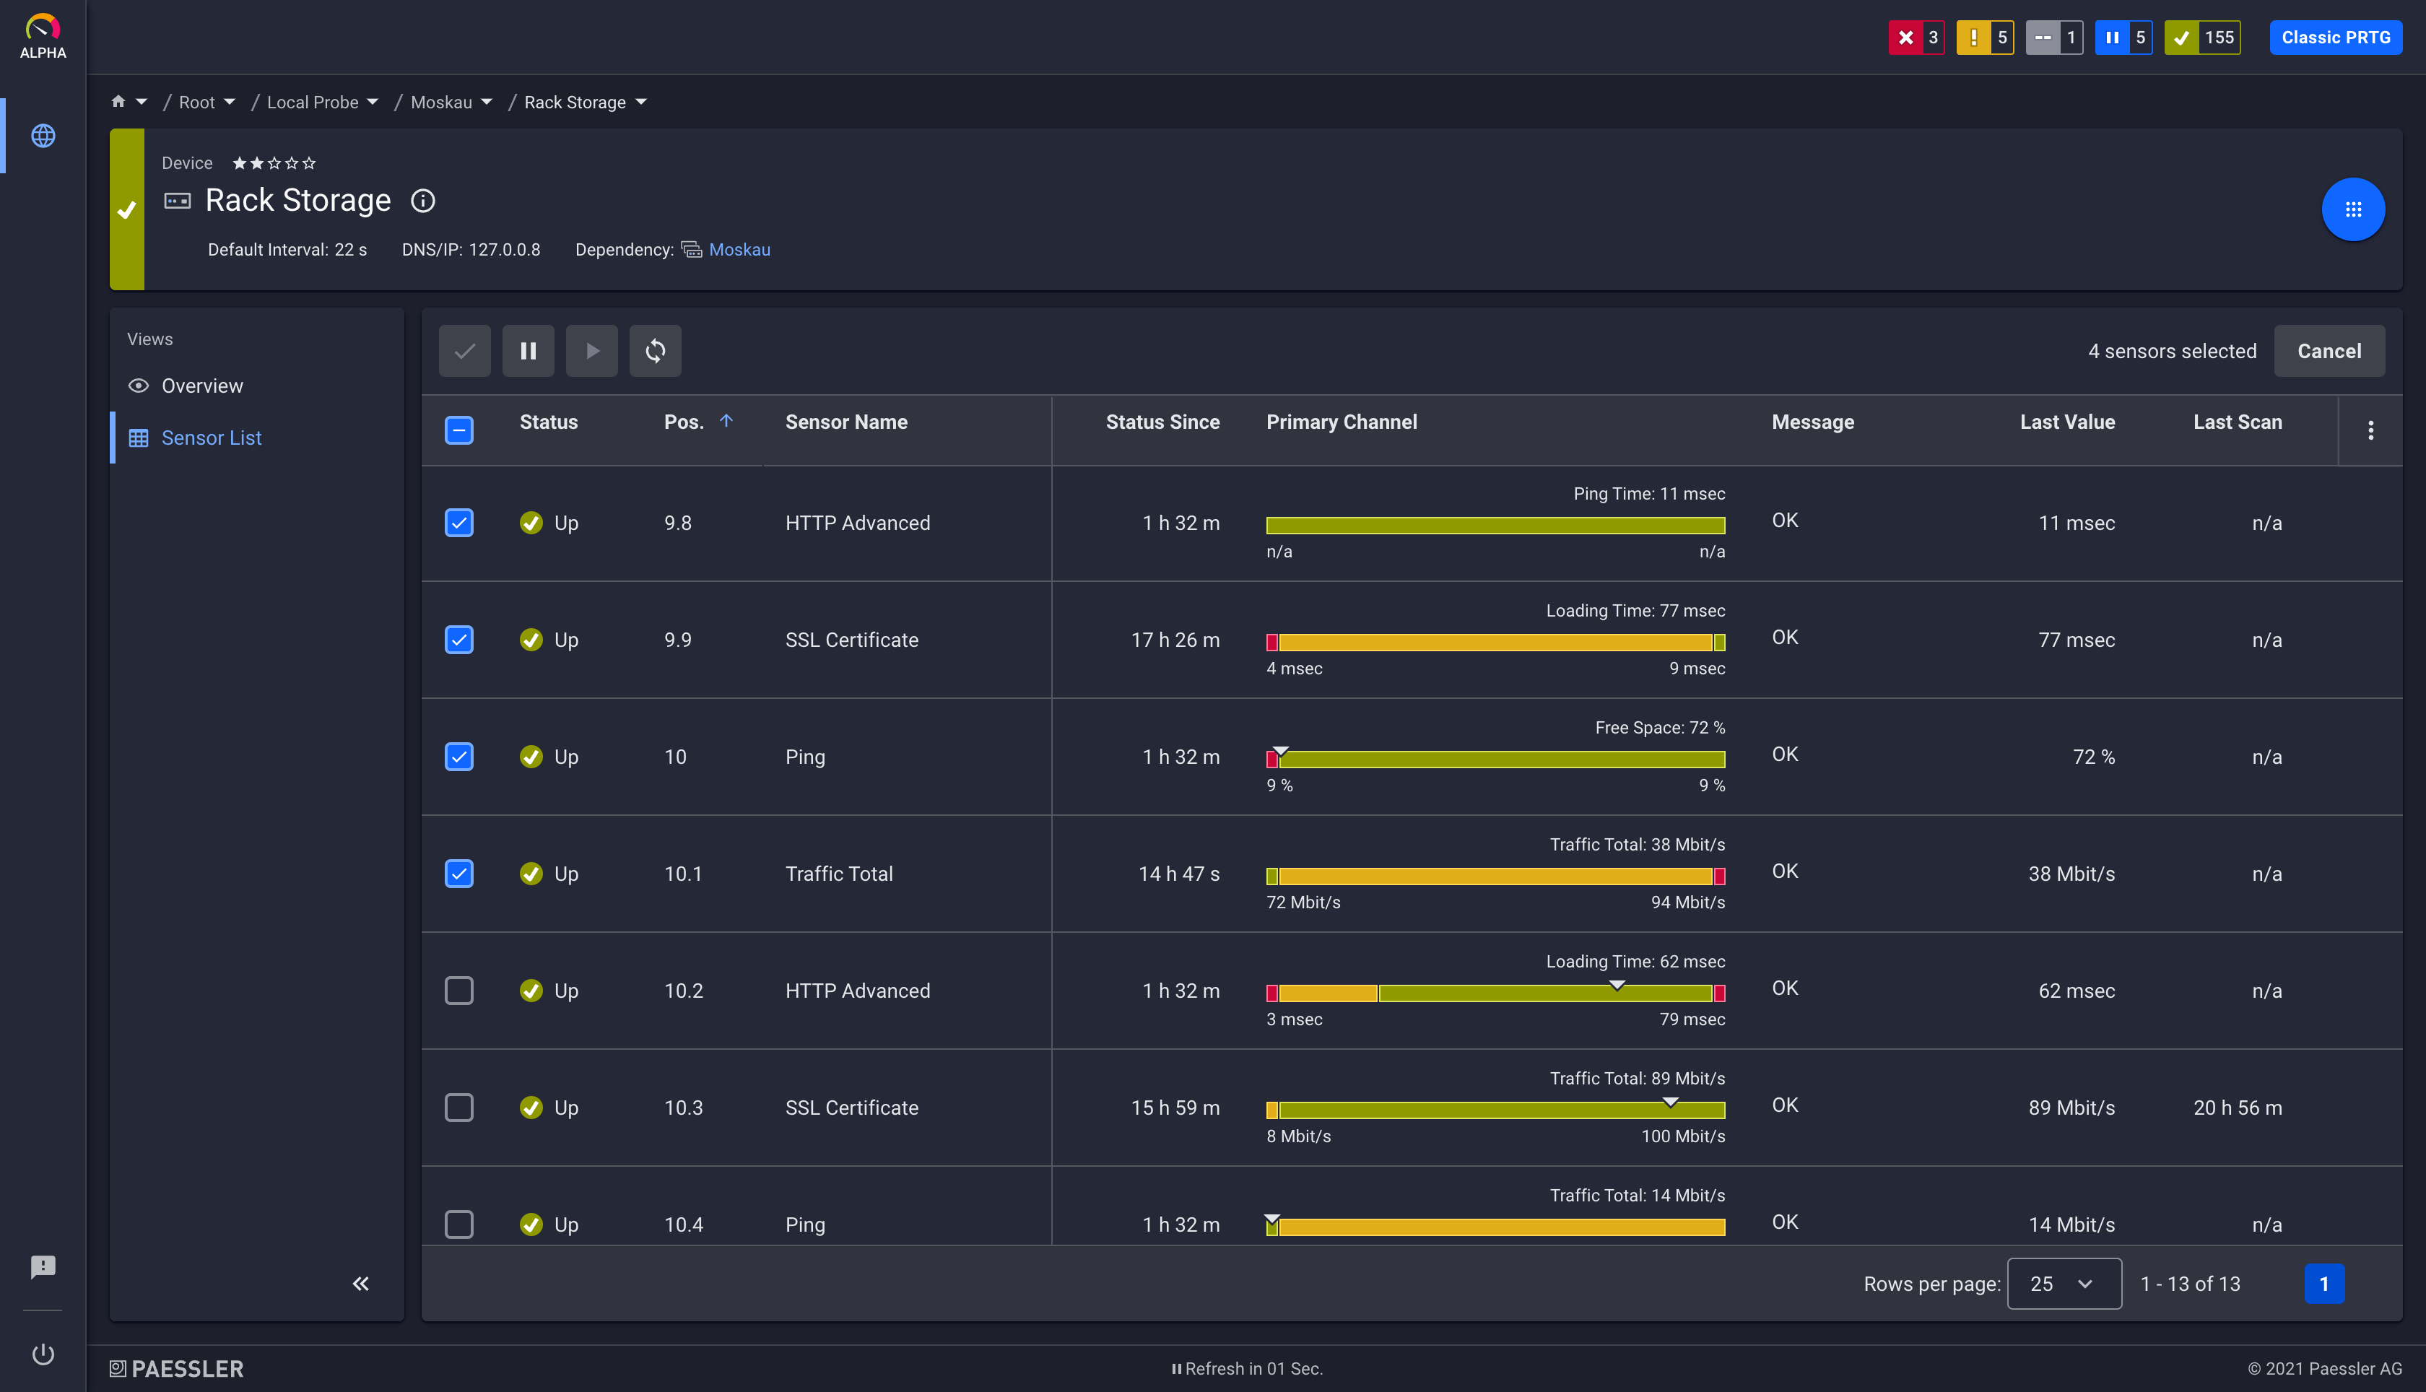This screenshot has height=1392, width=2426.
Task: Click the resume sensors play icon
Action: (591, 351)
